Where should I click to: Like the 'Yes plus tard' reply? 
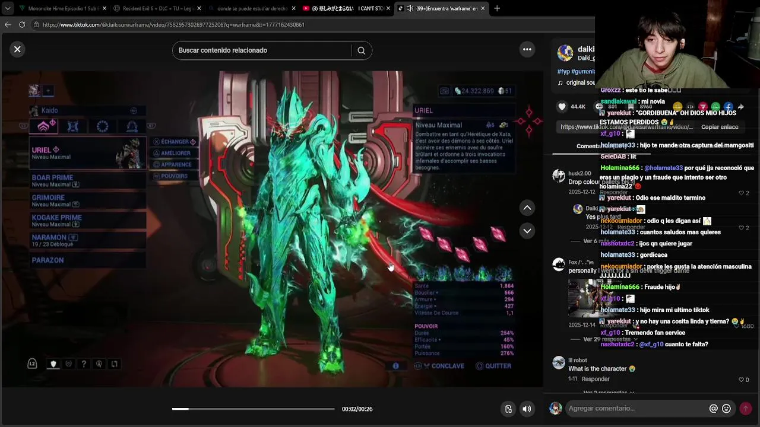point(741,228)
